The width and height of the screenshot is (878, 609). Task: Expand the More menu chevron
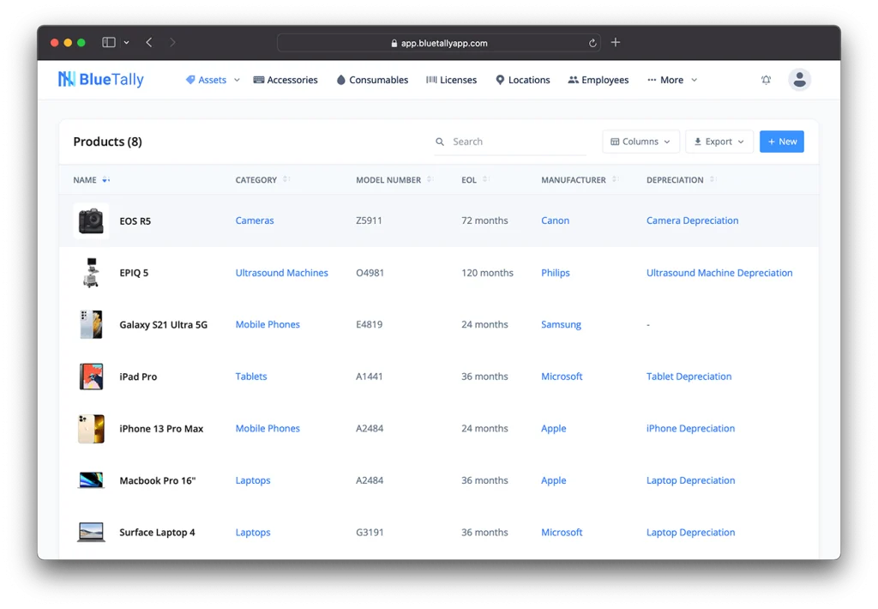click(x=695, y=80)
